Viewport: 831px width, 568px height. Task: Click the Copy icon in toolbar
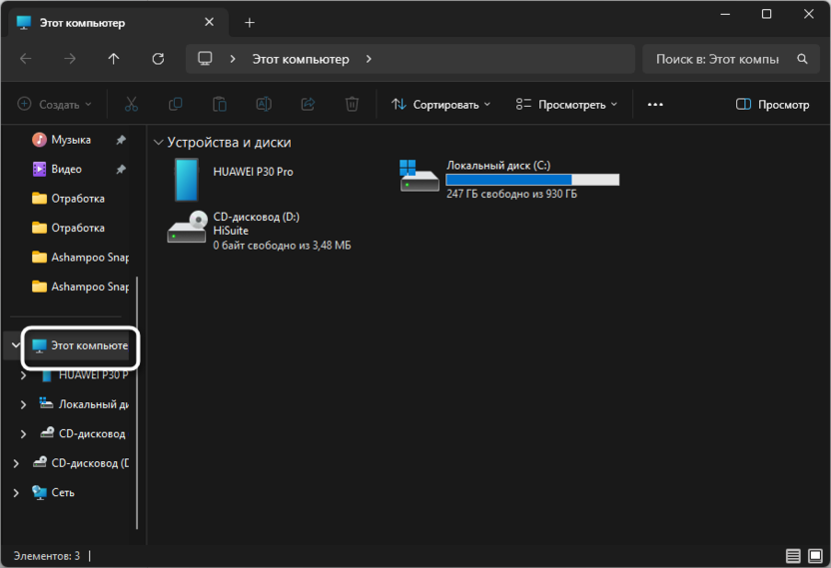[x=175, y=104]
